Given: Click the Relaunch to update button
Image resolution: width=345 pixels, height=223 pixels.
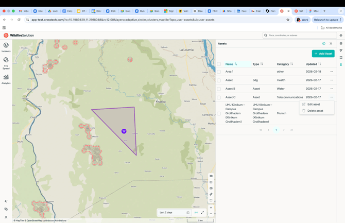Looking at the screenshot, I should point(326,20).
